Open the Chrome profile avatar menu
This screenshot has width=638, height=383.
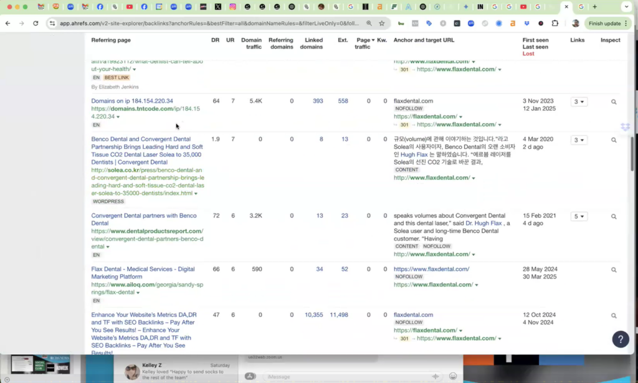575,24
